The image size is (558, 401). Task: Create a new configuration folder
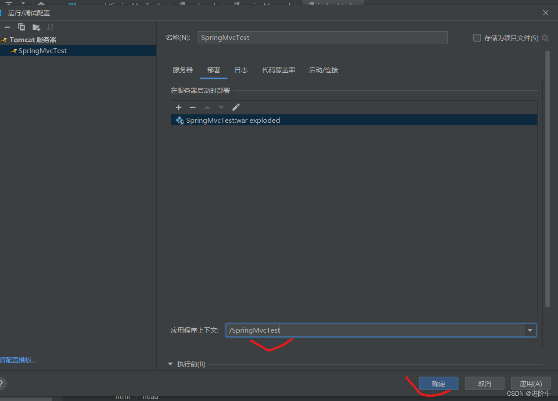tap(36, 27)
